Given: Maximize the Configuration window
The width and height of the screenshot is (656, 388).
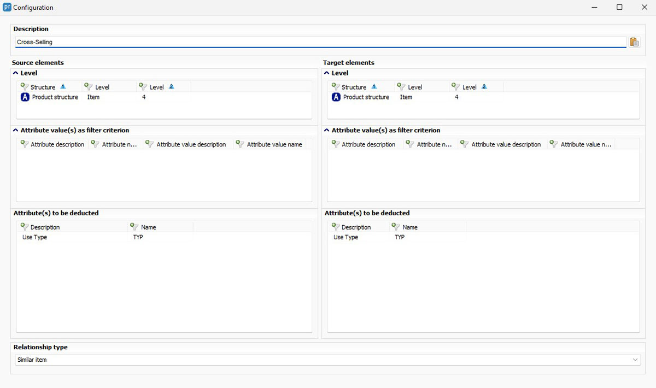Looking at the screenshot, I should 619,8.
